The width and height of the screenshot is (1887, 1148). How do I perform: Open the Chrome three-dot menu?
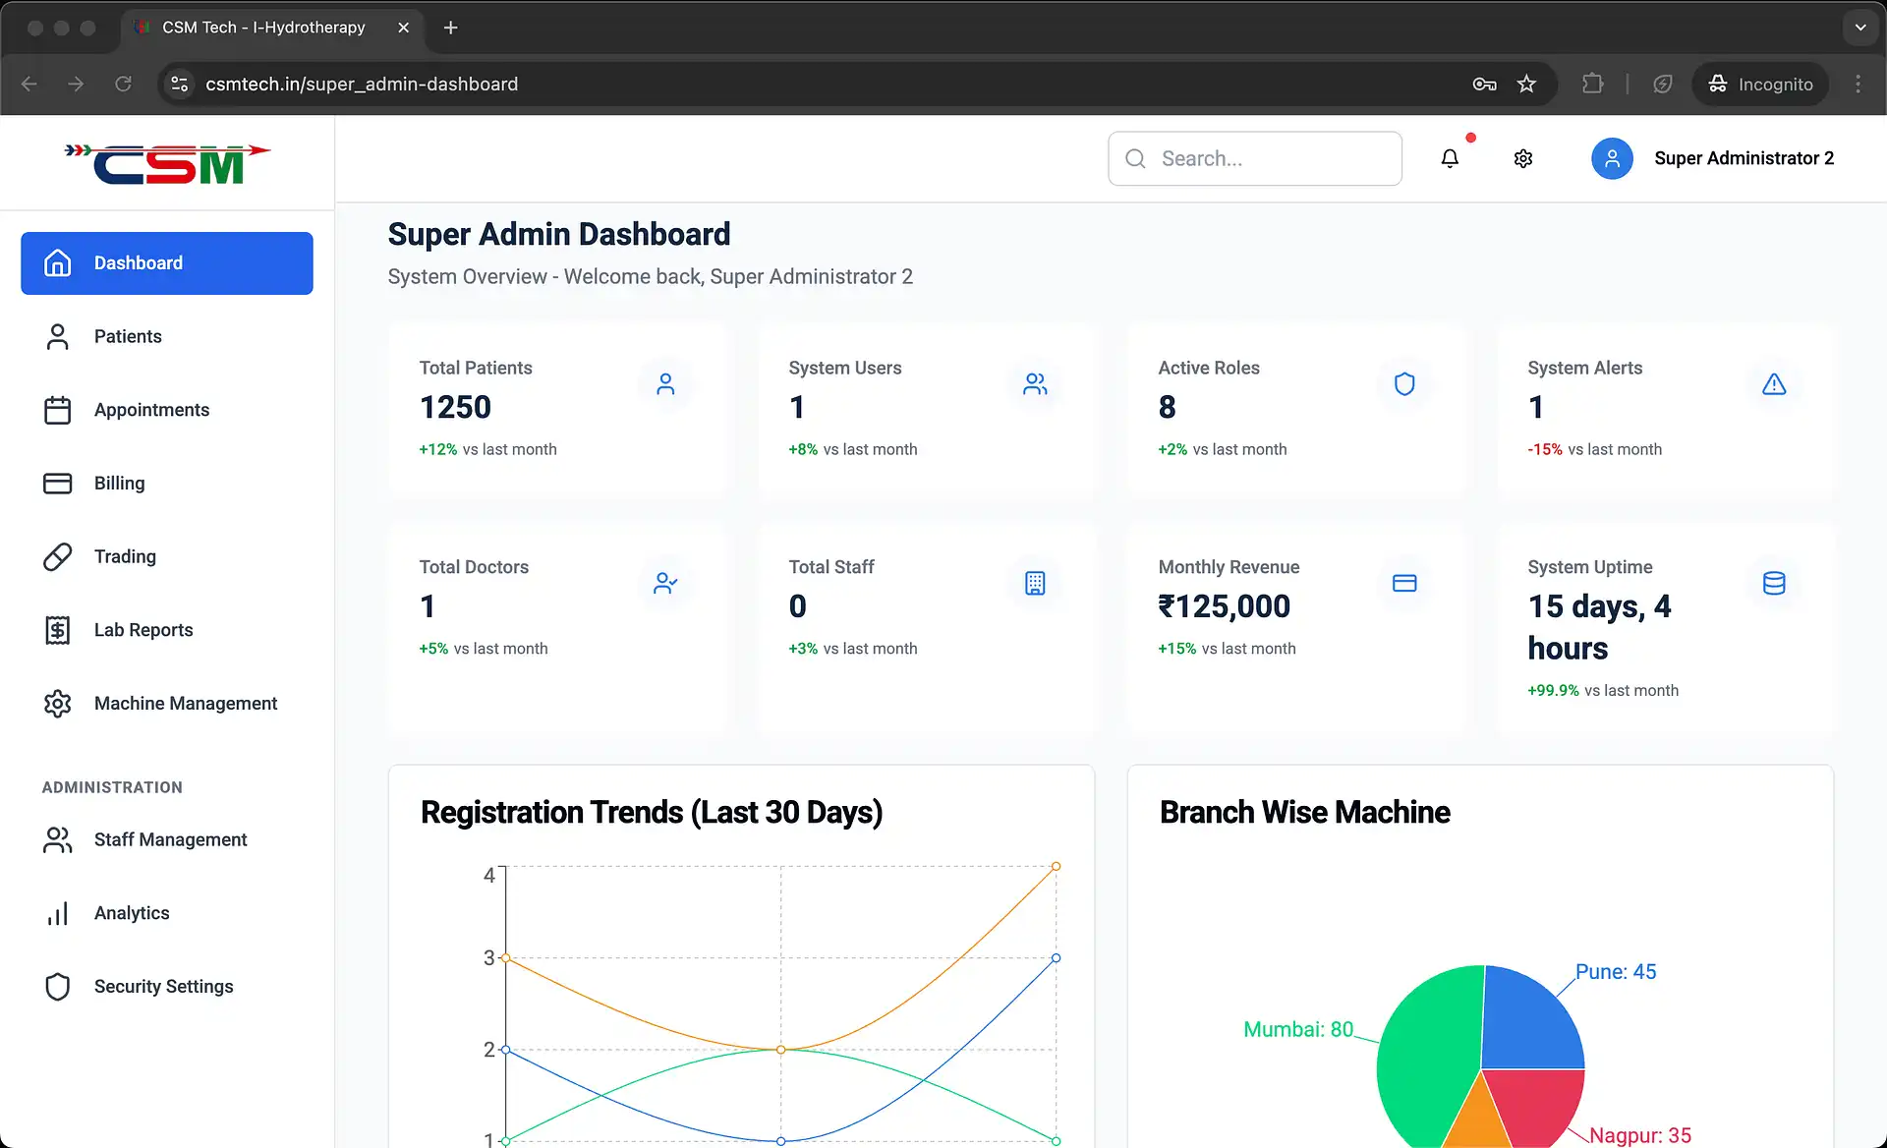[1858, 84]
